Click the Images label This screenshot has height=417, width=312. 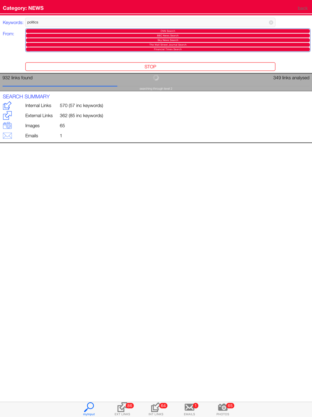coord(32,126)
